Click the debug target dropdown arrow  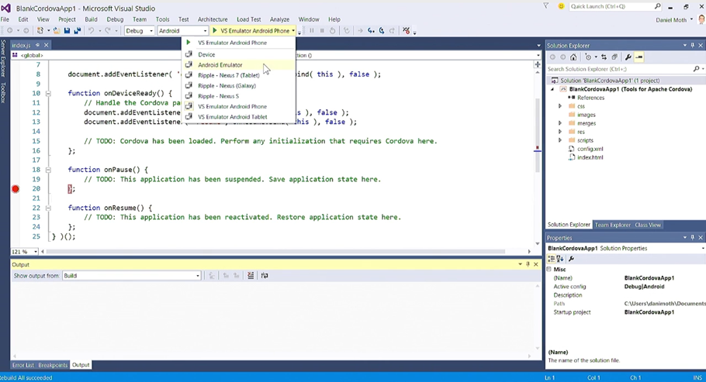pos(293,30)
